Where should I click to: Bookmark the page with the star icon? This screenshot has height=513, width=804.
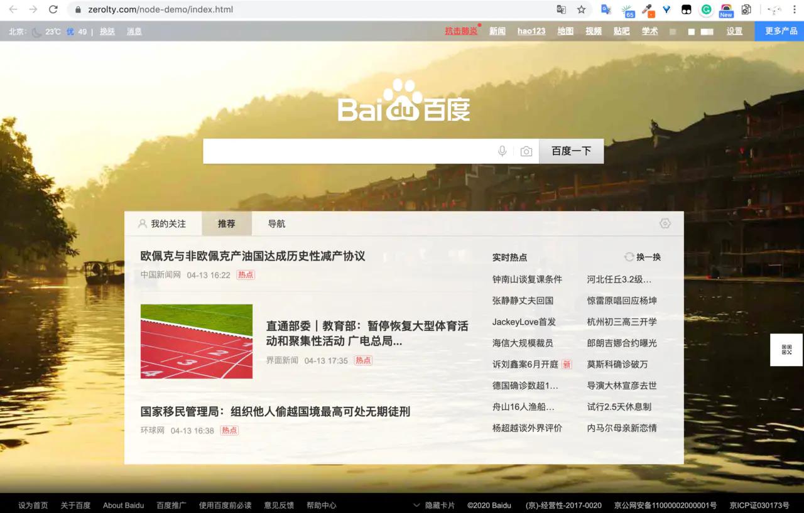click(x=581, y=9)
